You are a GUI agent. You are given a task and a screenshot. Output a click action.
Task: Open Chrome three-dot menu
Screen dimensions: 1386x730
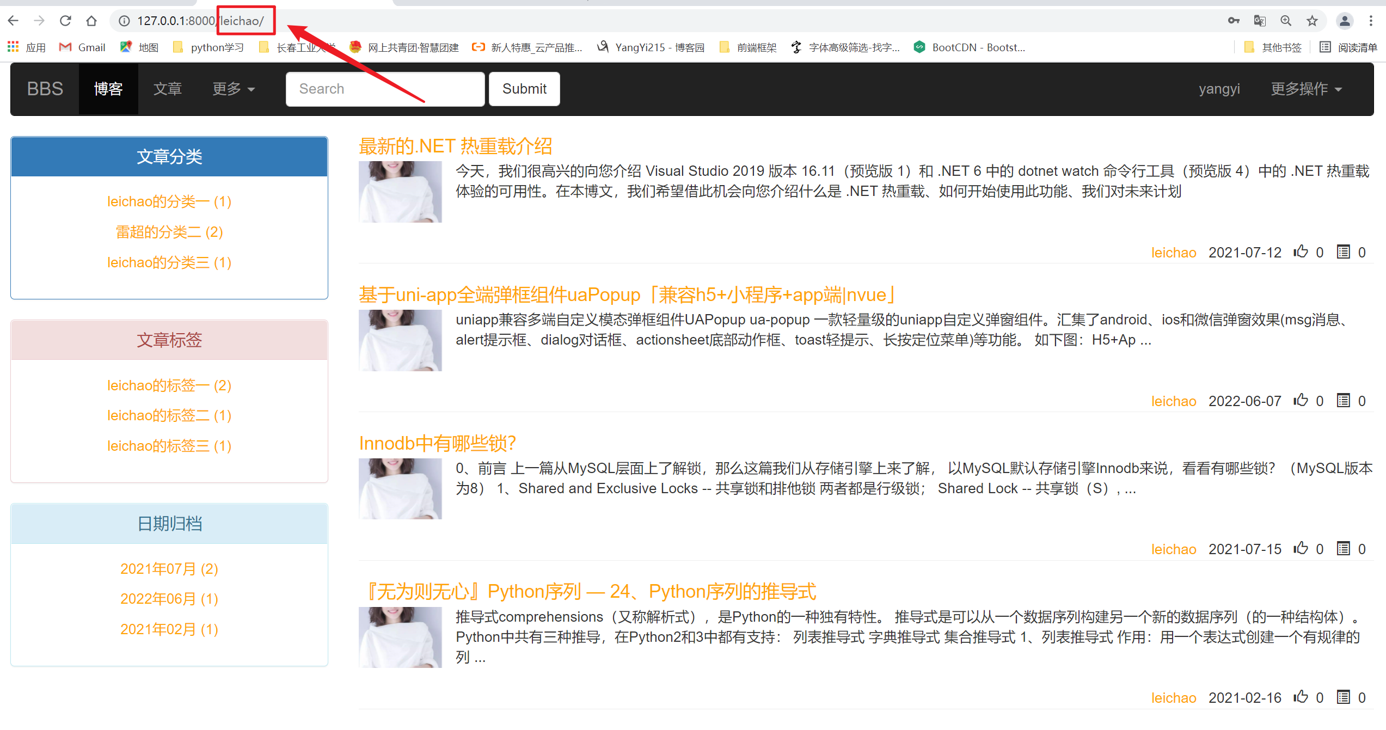pyautogui.click(x=1371, y=21)
